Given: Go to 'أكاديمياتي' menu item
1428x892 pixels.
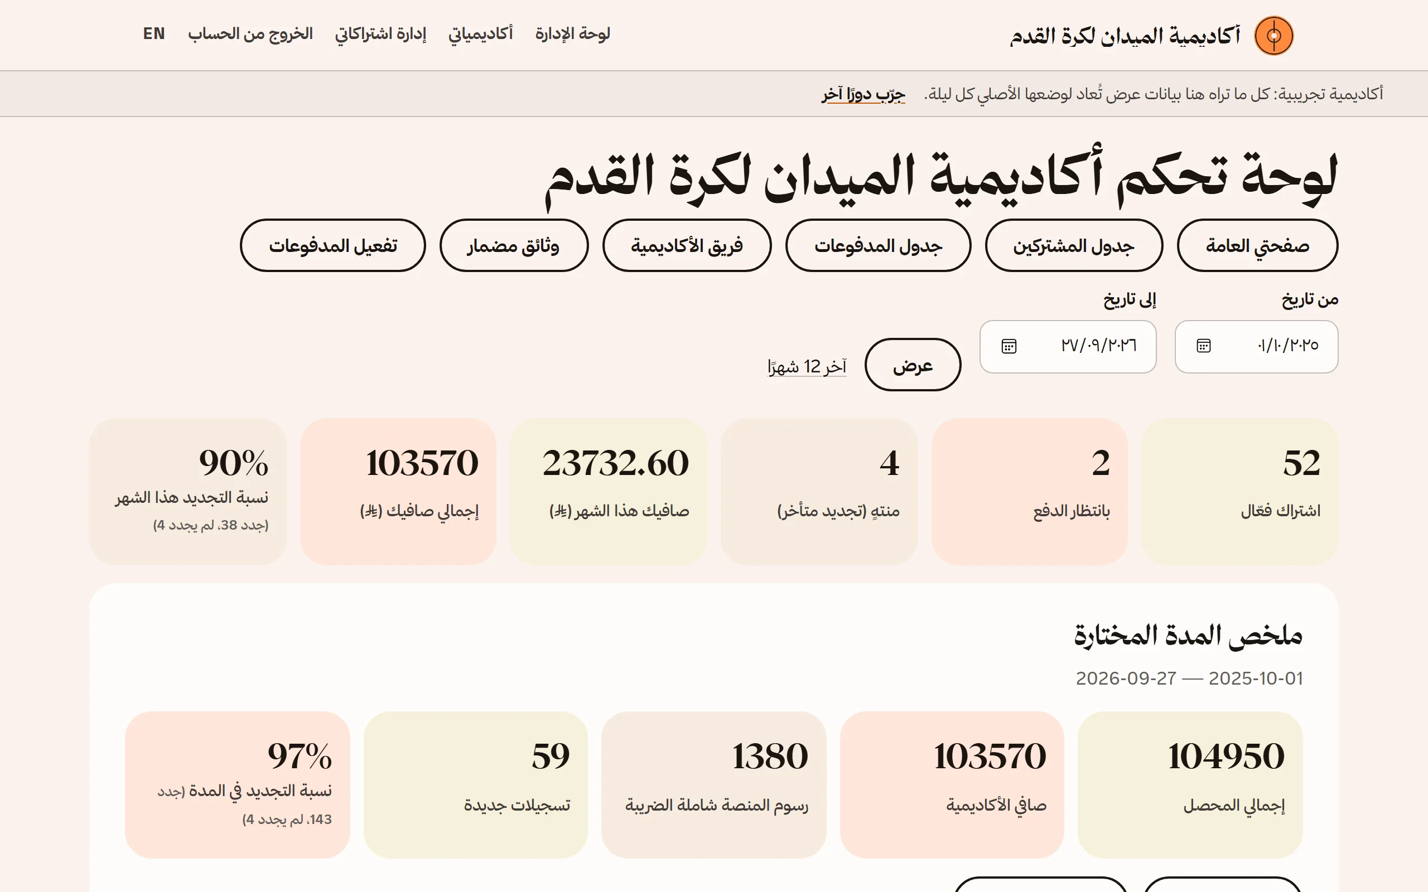Looking at the screenshot, I should [x=480, y=34].
